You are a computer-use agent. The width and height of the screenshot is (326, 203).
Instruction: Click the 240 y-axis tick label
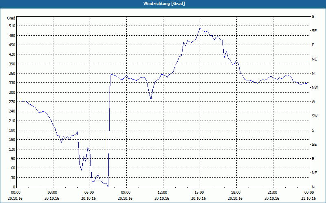pyautogui.click(x=12, y=111)
